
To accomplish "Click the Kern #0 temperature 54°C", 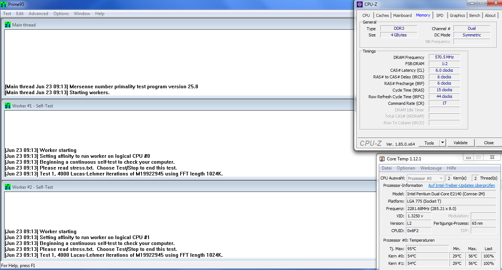I will coord(427,256).
